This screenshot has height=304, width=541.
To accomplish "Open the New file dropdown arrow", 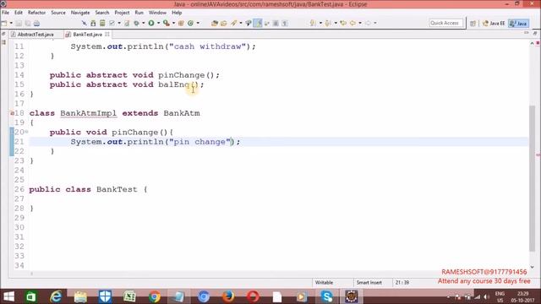I will [x=11, y=23].
